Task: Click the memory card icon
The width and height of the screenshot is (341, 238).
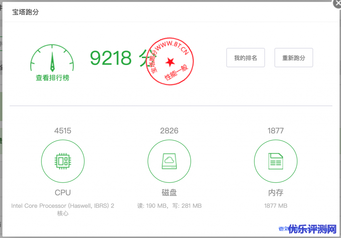Action: [x=275, y=161]
